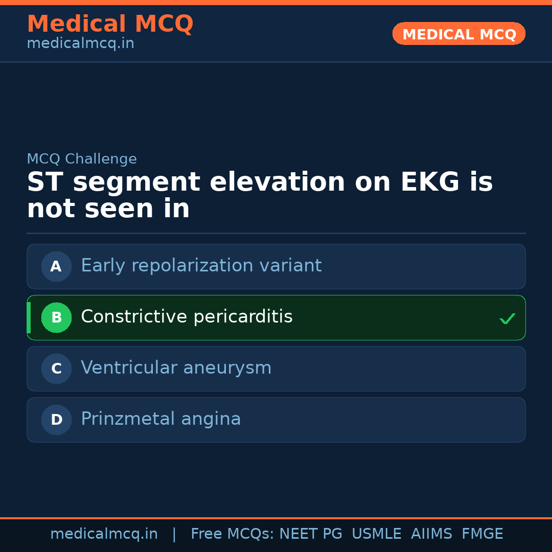Open the medicalmcq.in link in the footer
This screenshot has width=552, height=552.
[x=104, y=534]
